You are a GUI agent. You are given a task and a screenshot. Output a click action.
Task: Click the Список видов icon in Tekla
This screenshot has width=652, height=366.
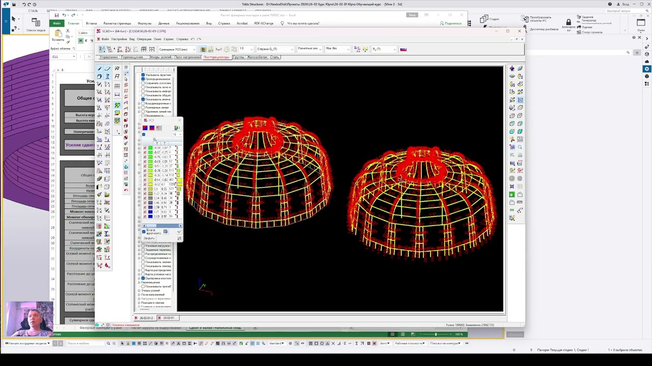(x=36, y=22)
